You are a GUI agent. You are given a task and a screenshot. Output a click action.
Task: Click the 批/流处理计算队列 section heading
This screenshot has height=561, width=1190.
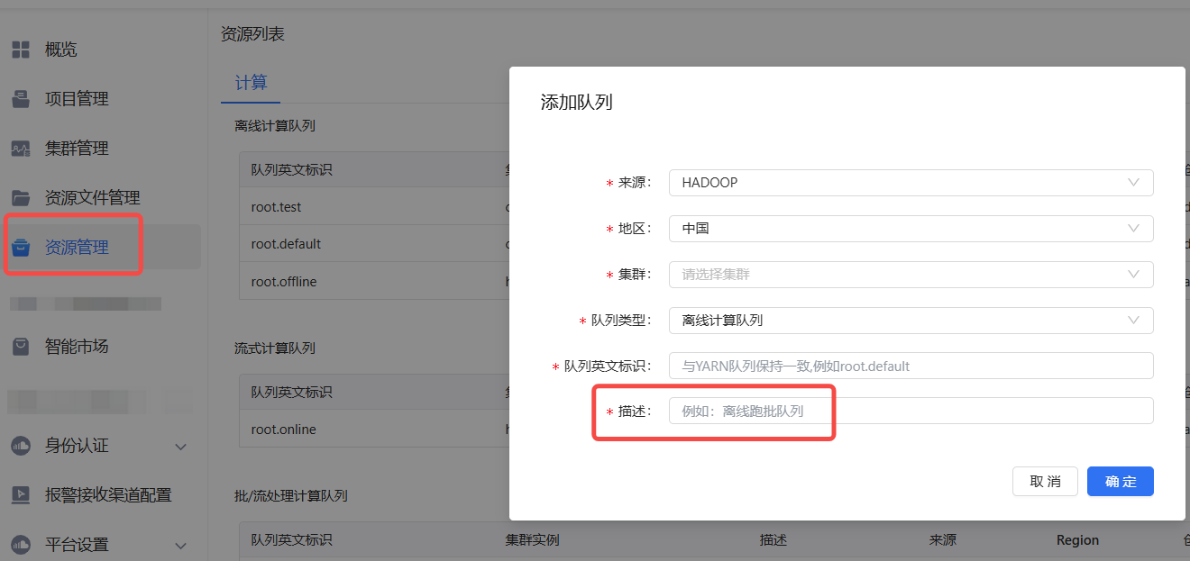(x=291, y=496)
